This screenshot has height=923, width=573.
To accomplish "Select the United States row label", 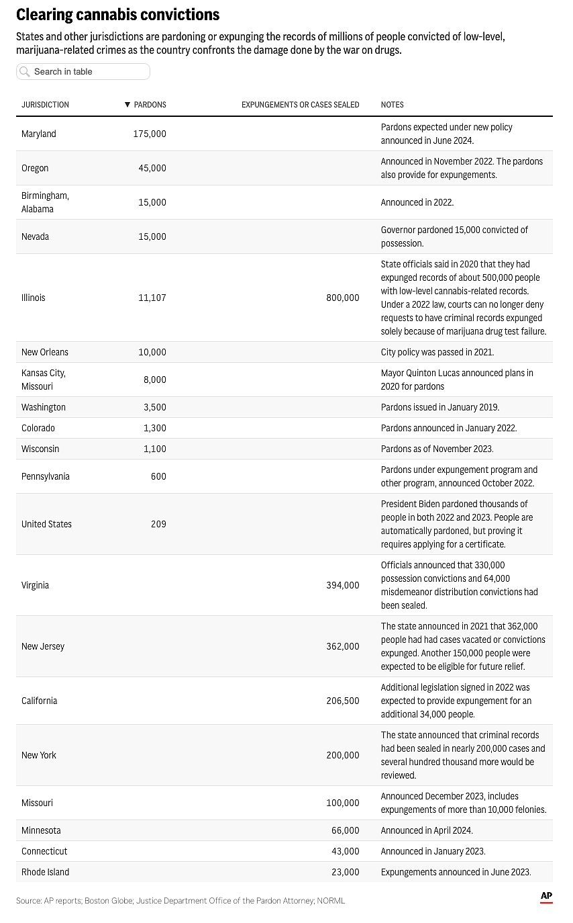I will 46,524.
